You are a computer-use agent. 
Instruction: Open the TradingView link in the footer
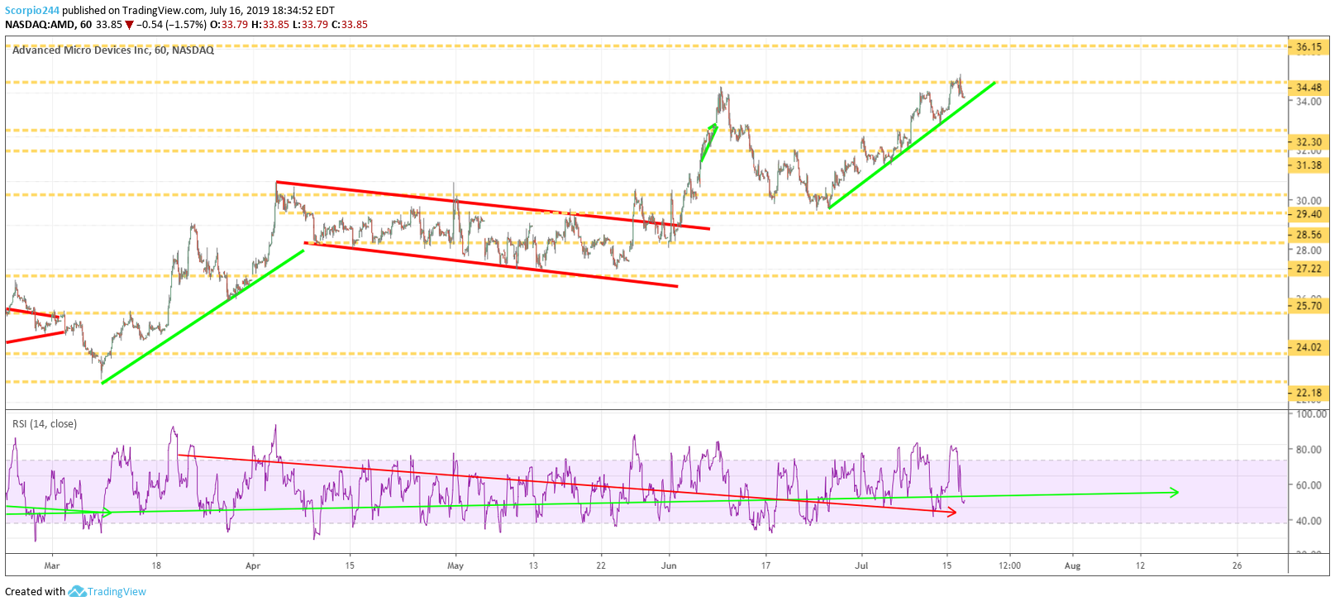click(x=117, y=592)
